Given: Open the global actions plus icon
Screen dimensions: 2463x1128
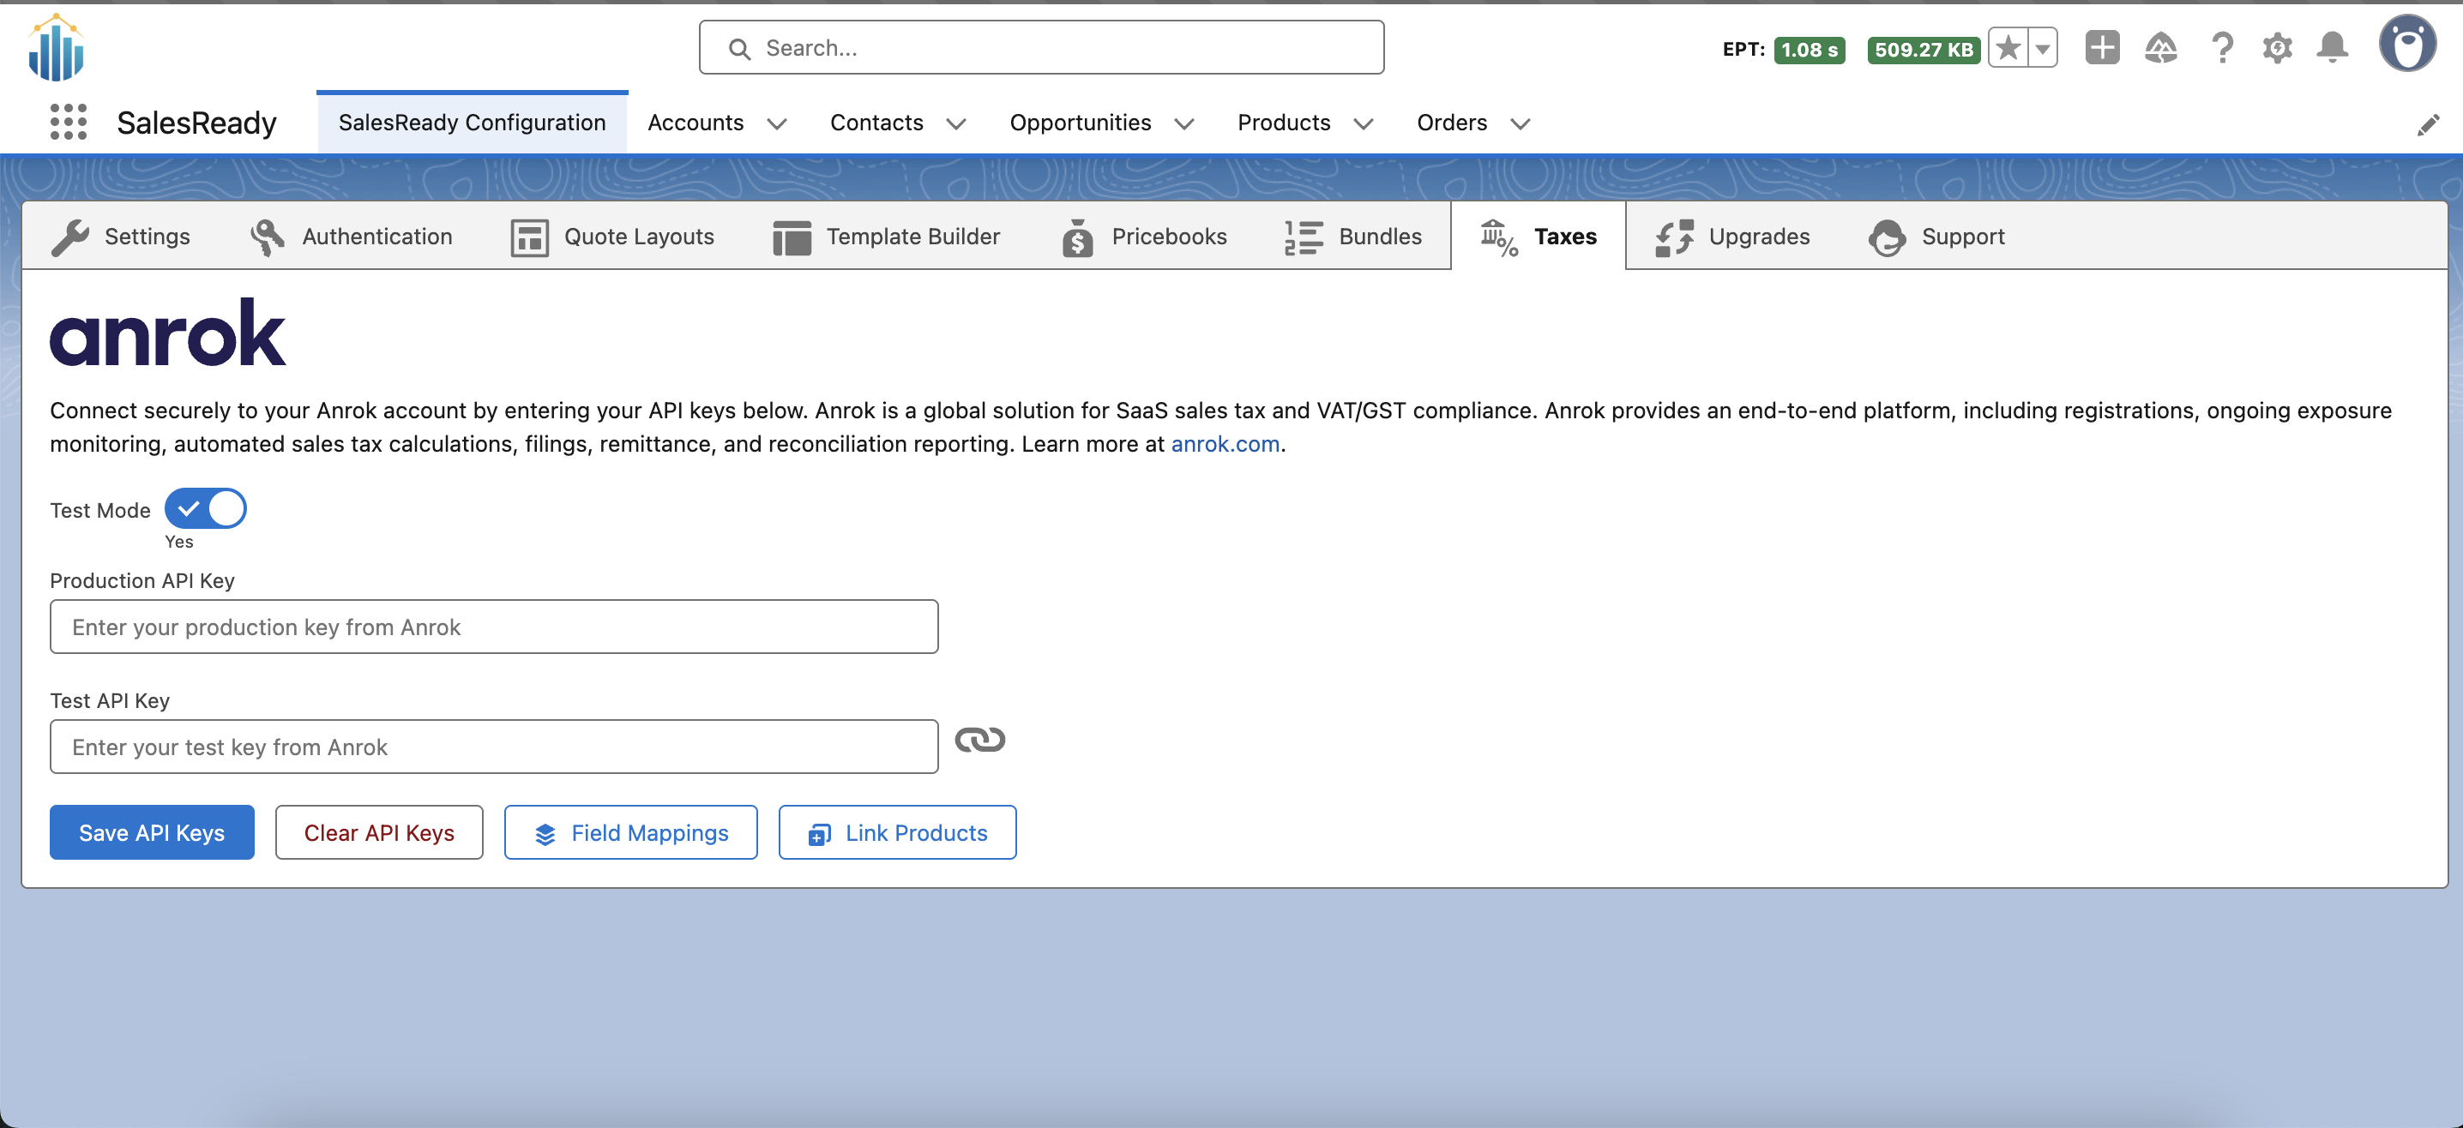Looking at the screenshot, I should pos(2102,48).
